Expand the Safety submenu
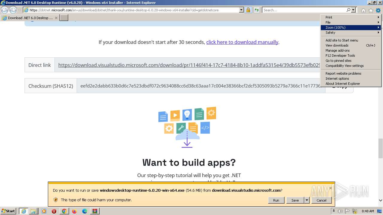The image size is (383, 215). [x=351, y=33]
